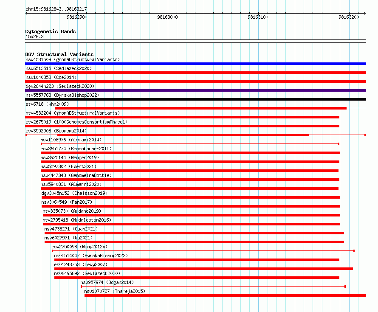The image size is (378, 312).
Task: Open the nsv6027971 (Wu2021) label
Action: 68,238
